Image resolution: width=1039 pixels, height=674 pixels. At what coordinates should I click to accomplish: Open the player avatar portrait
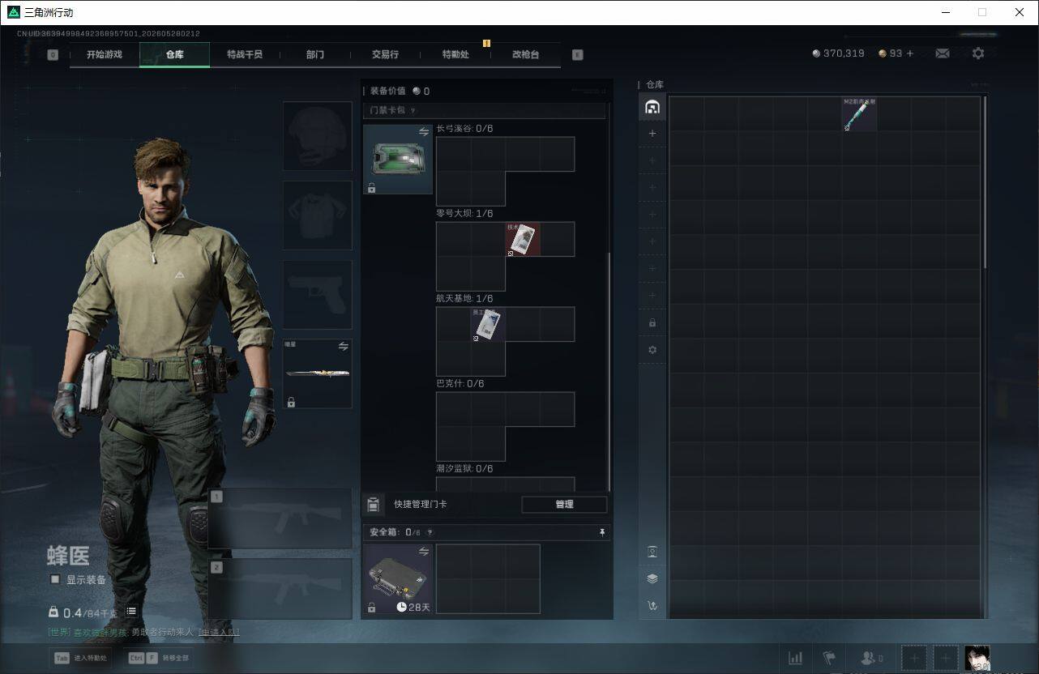[977, 658]
